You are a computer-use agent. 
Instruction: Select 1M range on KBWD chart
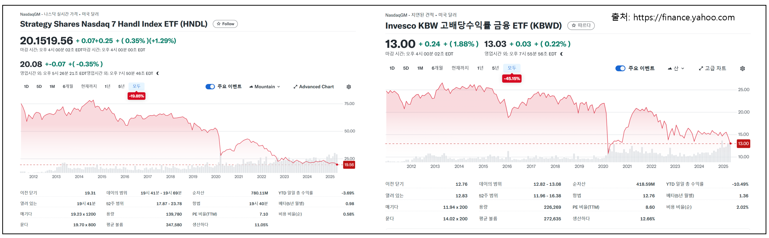coord(420,68)
